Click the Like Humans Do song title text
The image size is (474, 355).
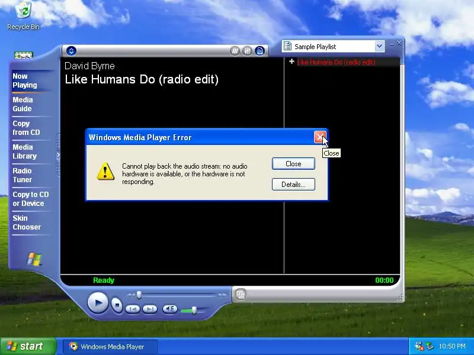click(142, 79)
